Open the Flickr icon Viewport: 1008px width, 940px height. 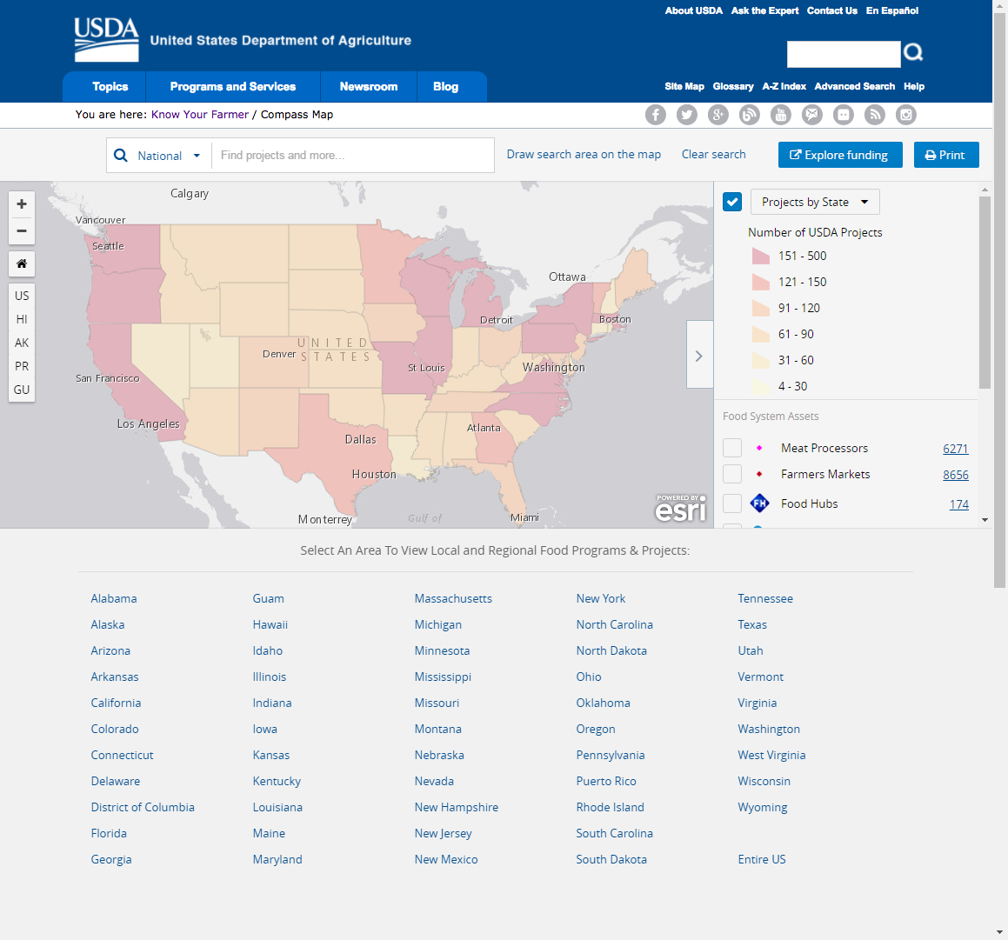[844, 115]
